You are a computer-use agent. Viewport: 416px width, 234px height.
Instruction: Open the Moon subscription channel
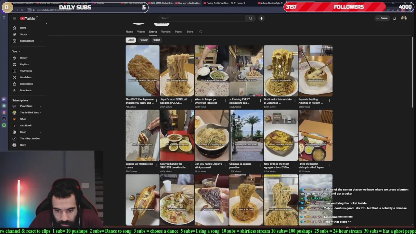click(23, 132)
